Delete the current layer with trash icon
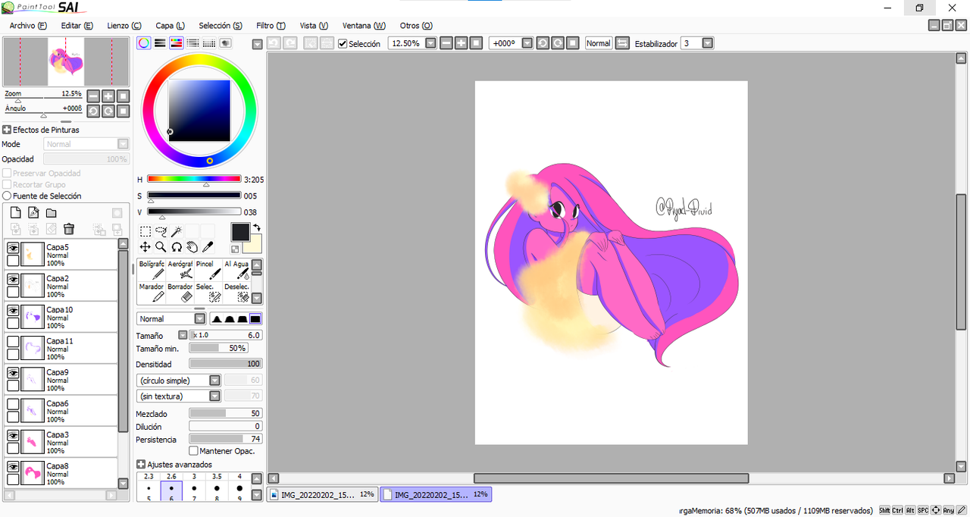Viewport: 970px width, 517px height. coord(69,229)
